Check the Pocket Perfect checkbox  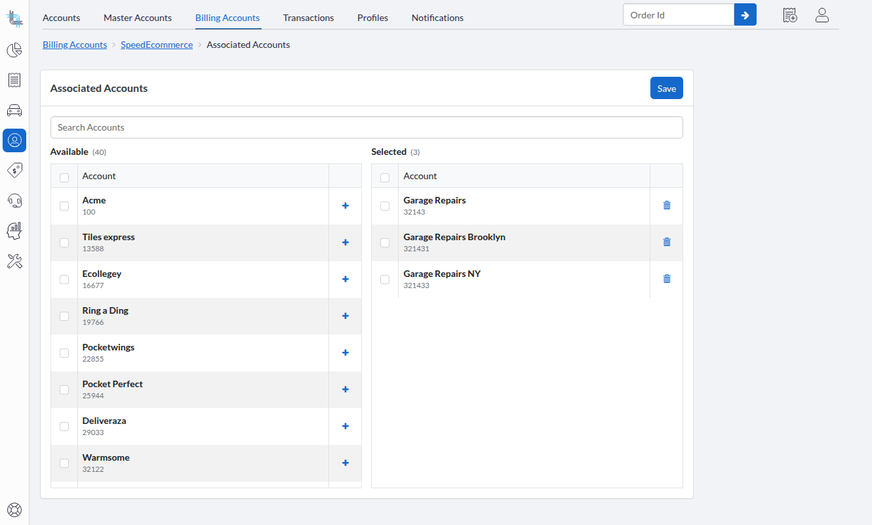coord(64,390)
